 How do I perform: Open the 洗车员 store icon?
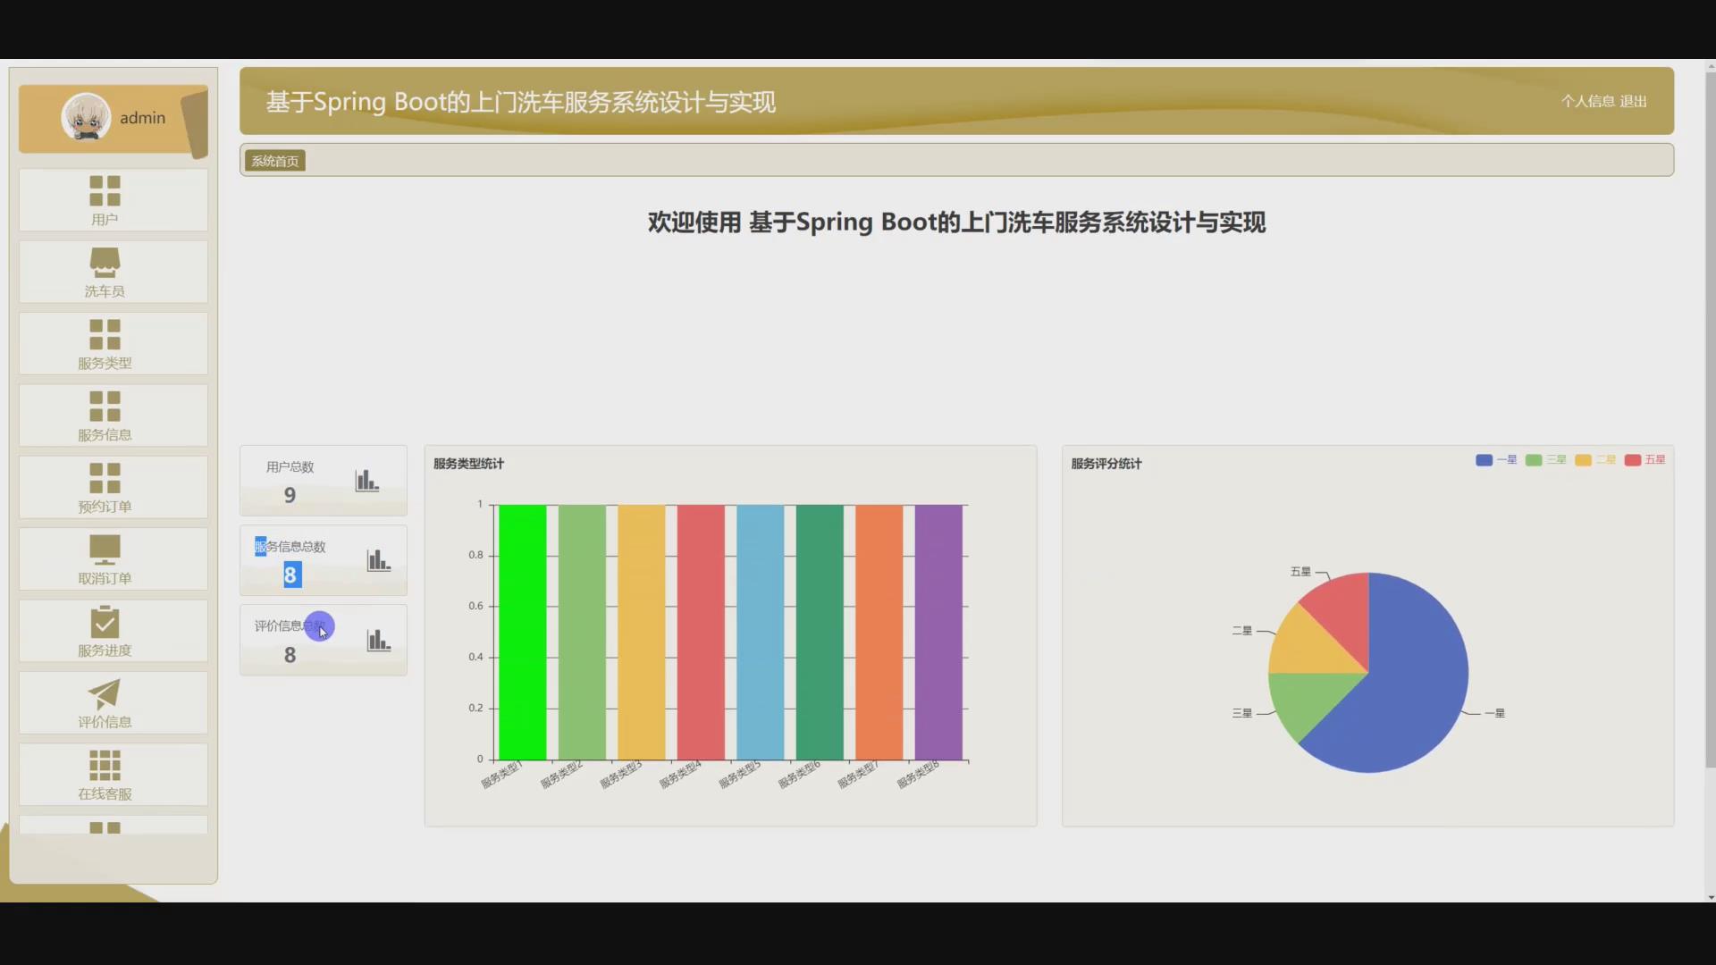[105, 263]
